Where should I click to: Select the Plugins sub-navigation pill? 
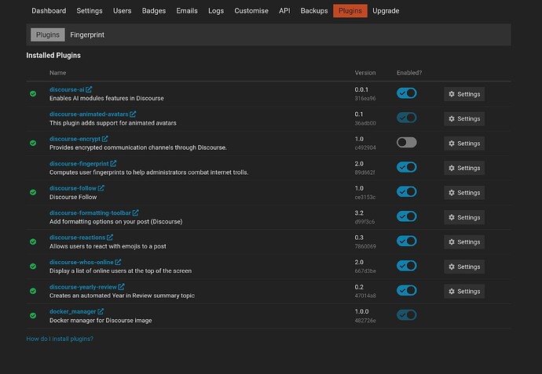coord(48,34)
